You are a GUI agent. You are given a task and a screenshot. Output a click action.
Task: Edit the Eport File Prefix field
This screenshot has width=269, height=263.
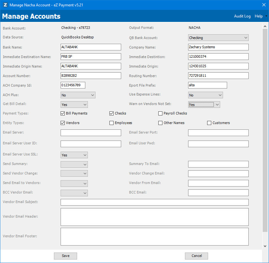click(207, 85)
